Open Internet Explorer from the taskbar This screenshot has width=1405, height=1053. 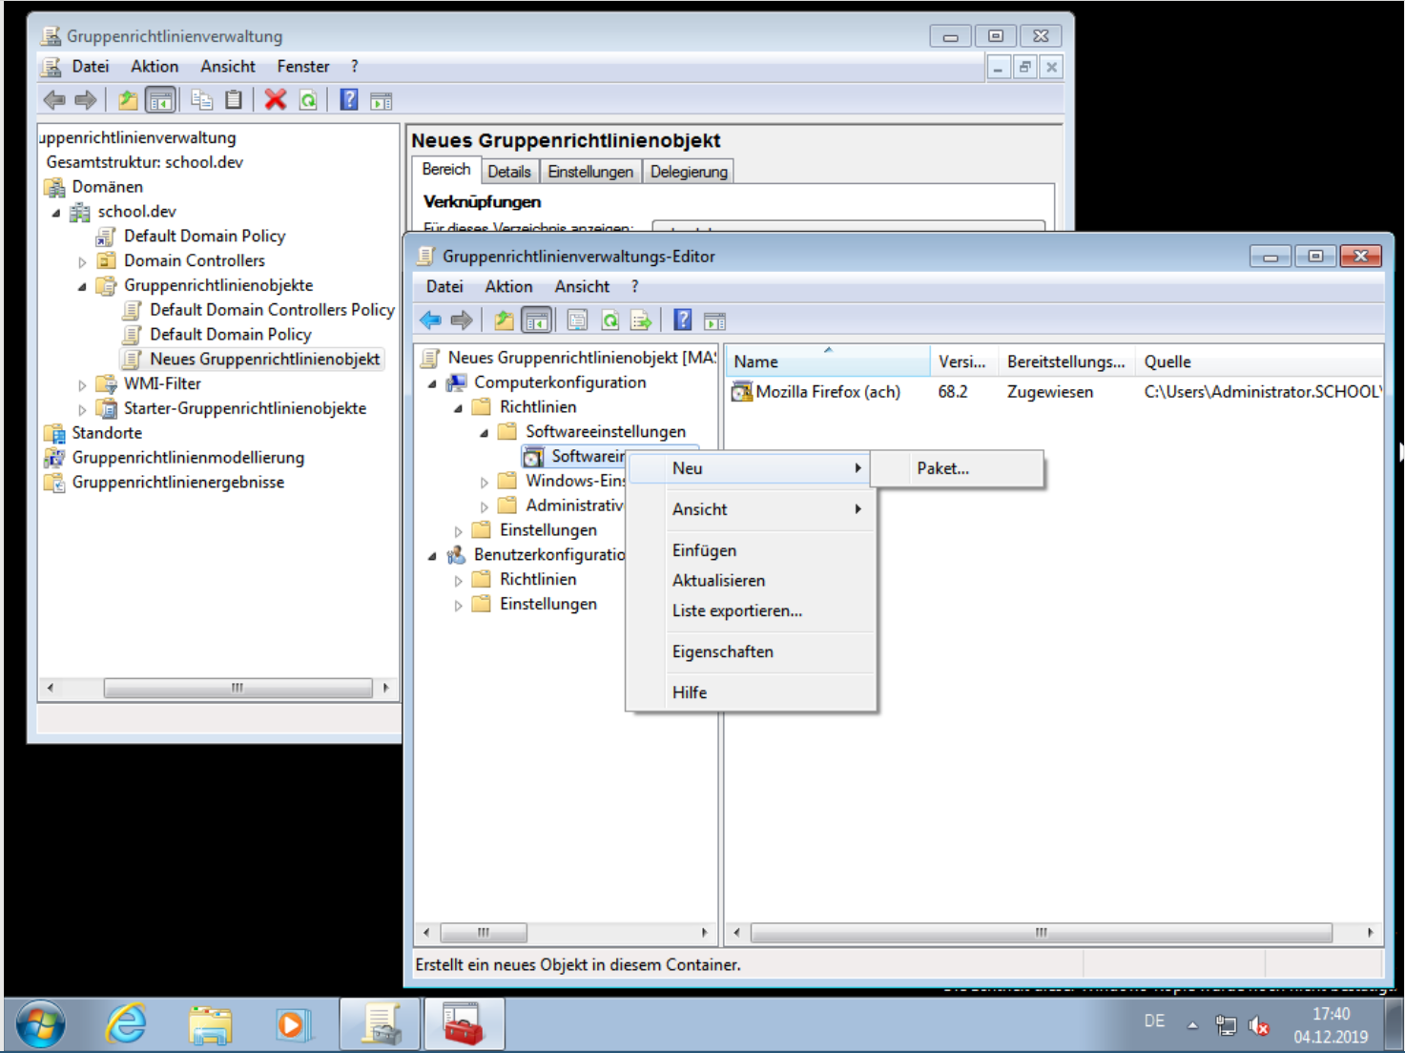click(126, 1025)
